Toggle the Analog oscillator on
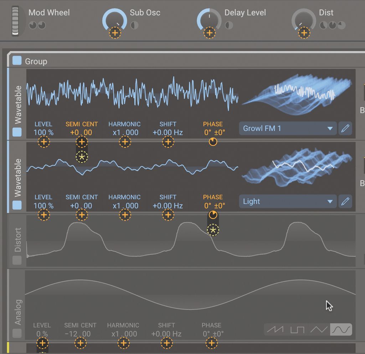The height and width of the screenshot is (354, 365). click(16, 333)
